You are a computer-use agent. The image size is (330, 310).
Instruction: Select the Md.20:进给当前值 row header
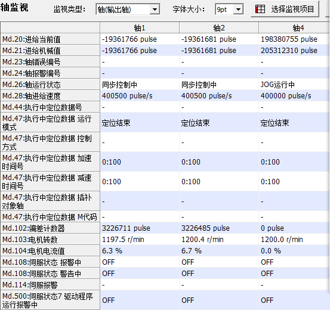click(50, 39)
